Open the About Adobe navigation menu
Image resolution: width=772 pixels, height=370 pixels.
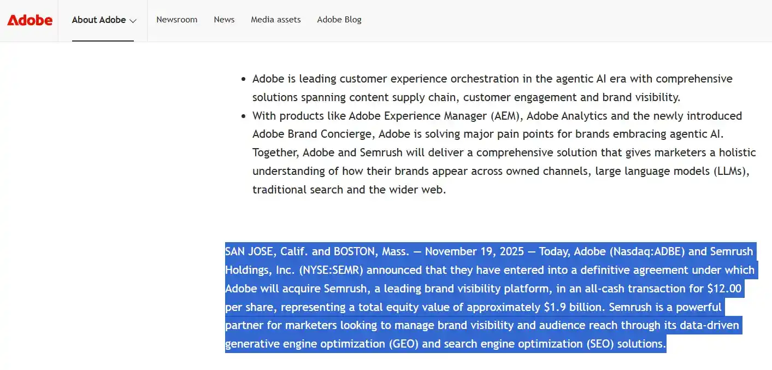click(x=99, y=20)
